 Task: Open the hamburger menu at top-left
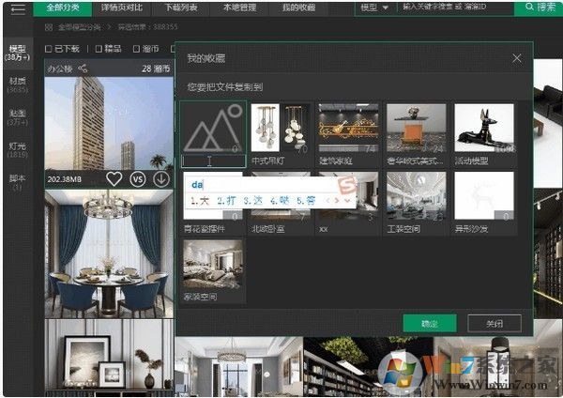pyautogui.click(x=17, y=8)
